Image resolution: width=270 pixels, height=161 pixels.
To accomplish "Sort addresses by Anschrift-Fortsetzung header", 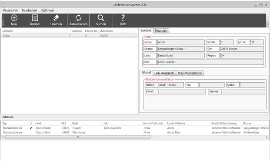I will click(x=226, y=123).
